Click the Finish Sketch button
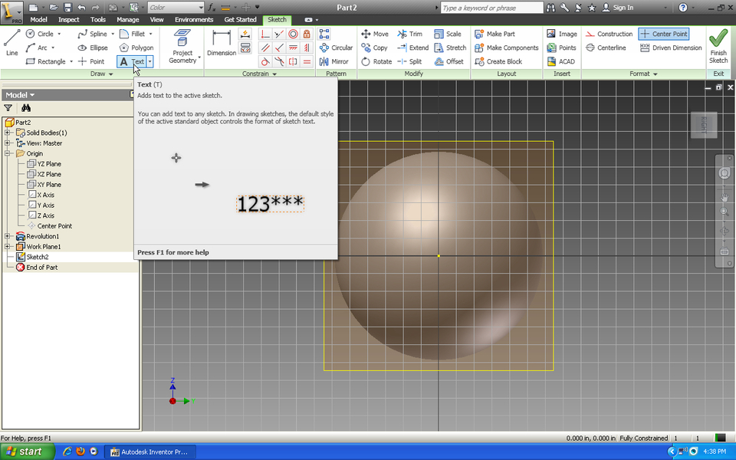 pos(718,45)
